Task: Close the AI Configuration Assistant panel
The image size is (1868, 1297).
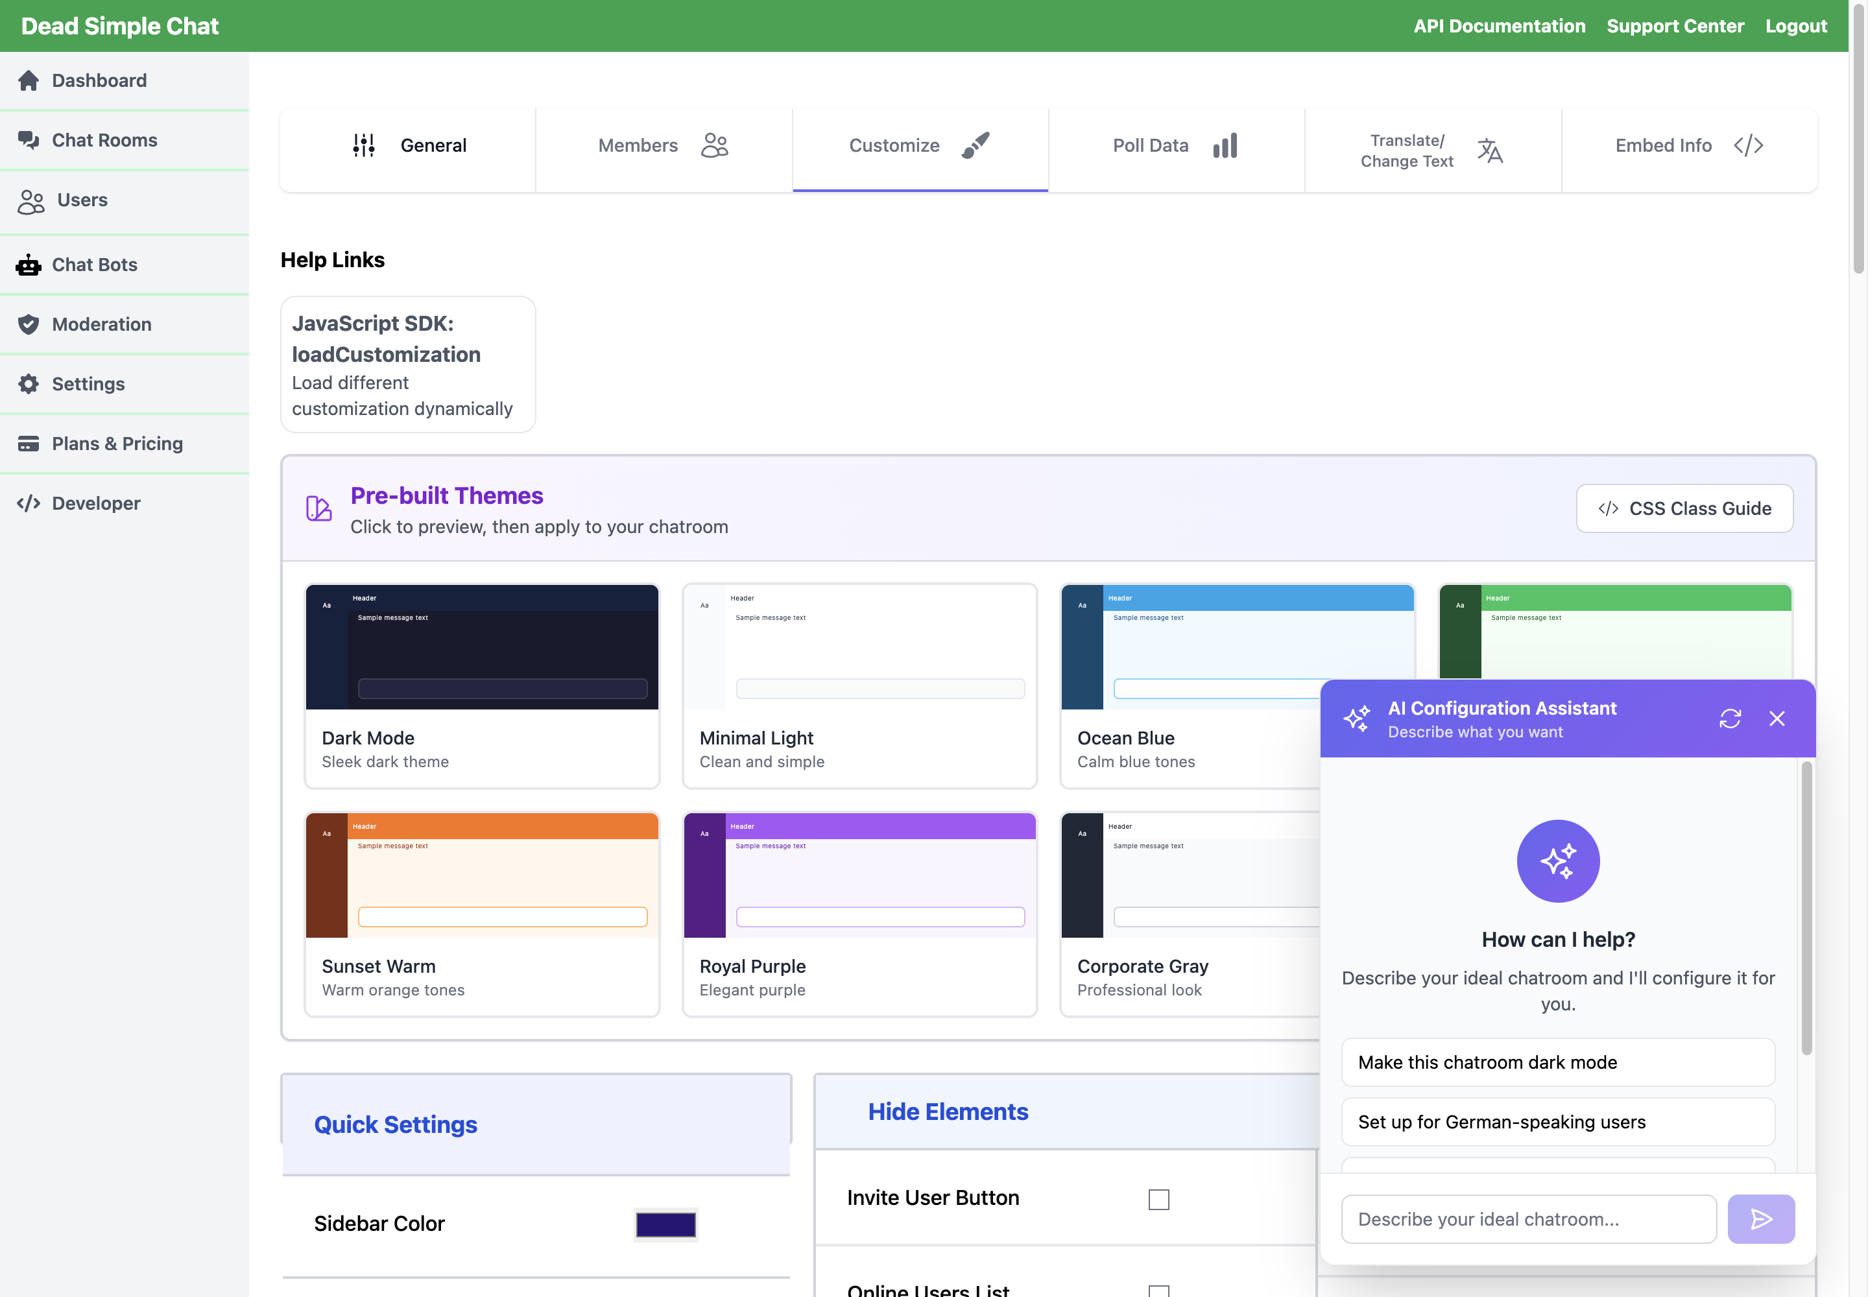Action: [1777, 719]
